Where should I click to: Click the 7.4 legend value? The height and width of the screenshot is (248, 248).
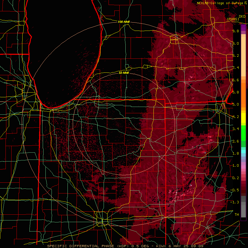click(x=236, y=68)
